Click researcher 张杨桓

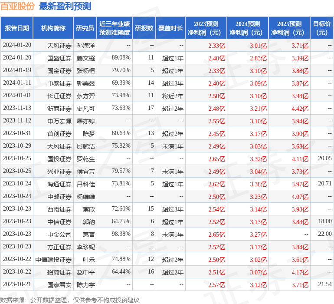[86, 71]
